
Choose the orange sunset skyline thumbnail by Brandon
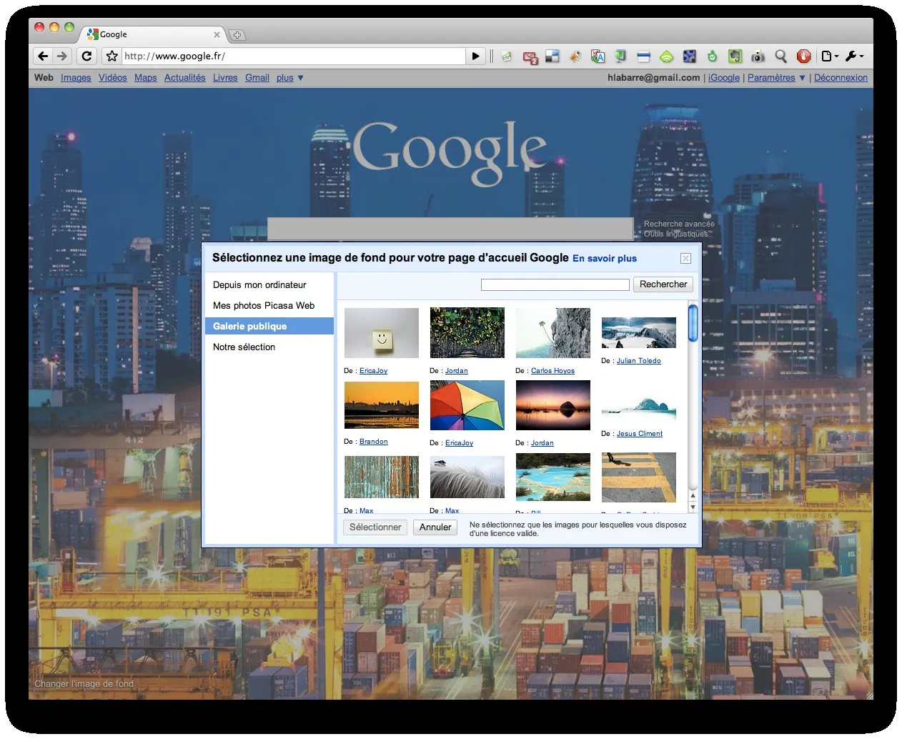382,405
